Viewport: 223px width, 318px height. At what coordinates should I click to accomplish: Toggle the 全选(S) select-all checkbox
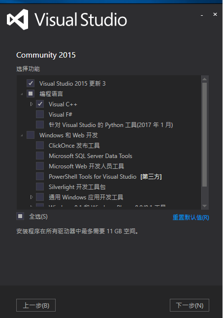(x=20, y=216)
